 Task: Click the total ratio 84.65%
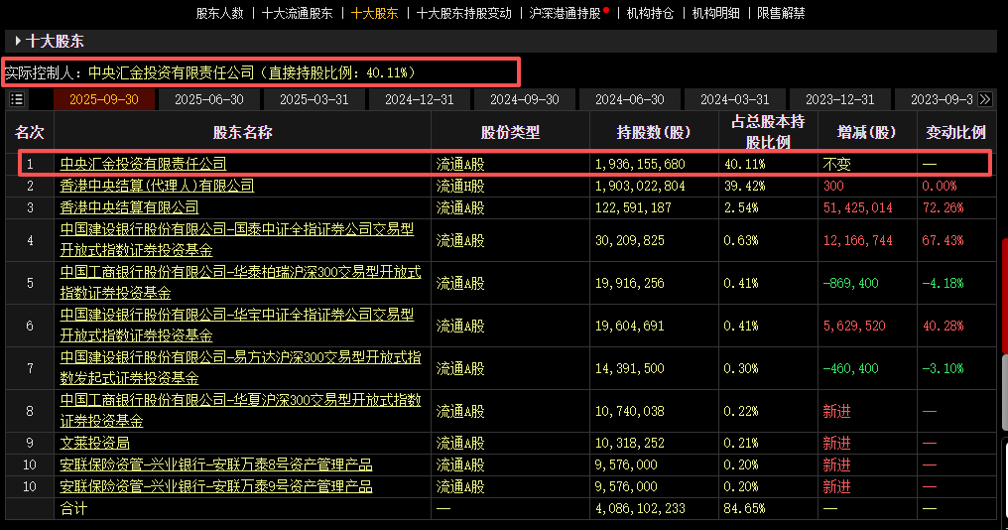tap(744, 508)
